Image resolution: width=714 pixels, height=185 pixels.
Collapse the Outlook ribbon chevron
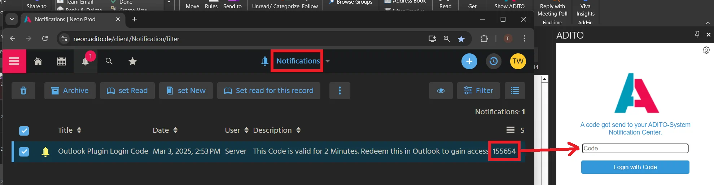[708, 23]
